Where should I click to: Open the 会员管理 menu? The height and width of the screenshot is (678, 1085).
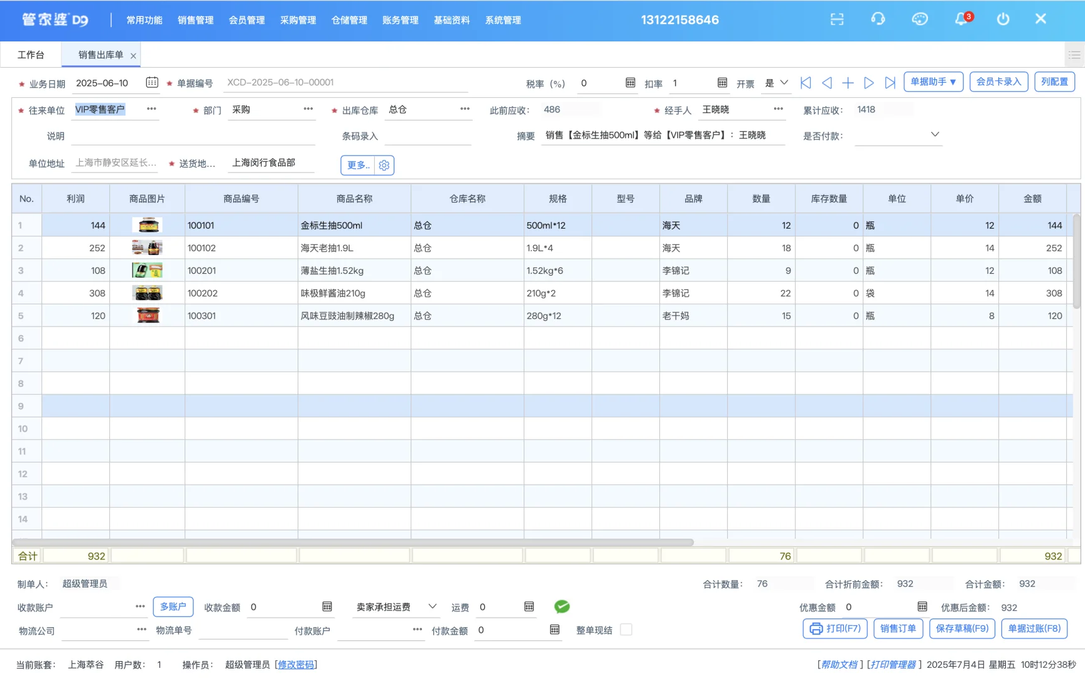(x=247, y=20)
